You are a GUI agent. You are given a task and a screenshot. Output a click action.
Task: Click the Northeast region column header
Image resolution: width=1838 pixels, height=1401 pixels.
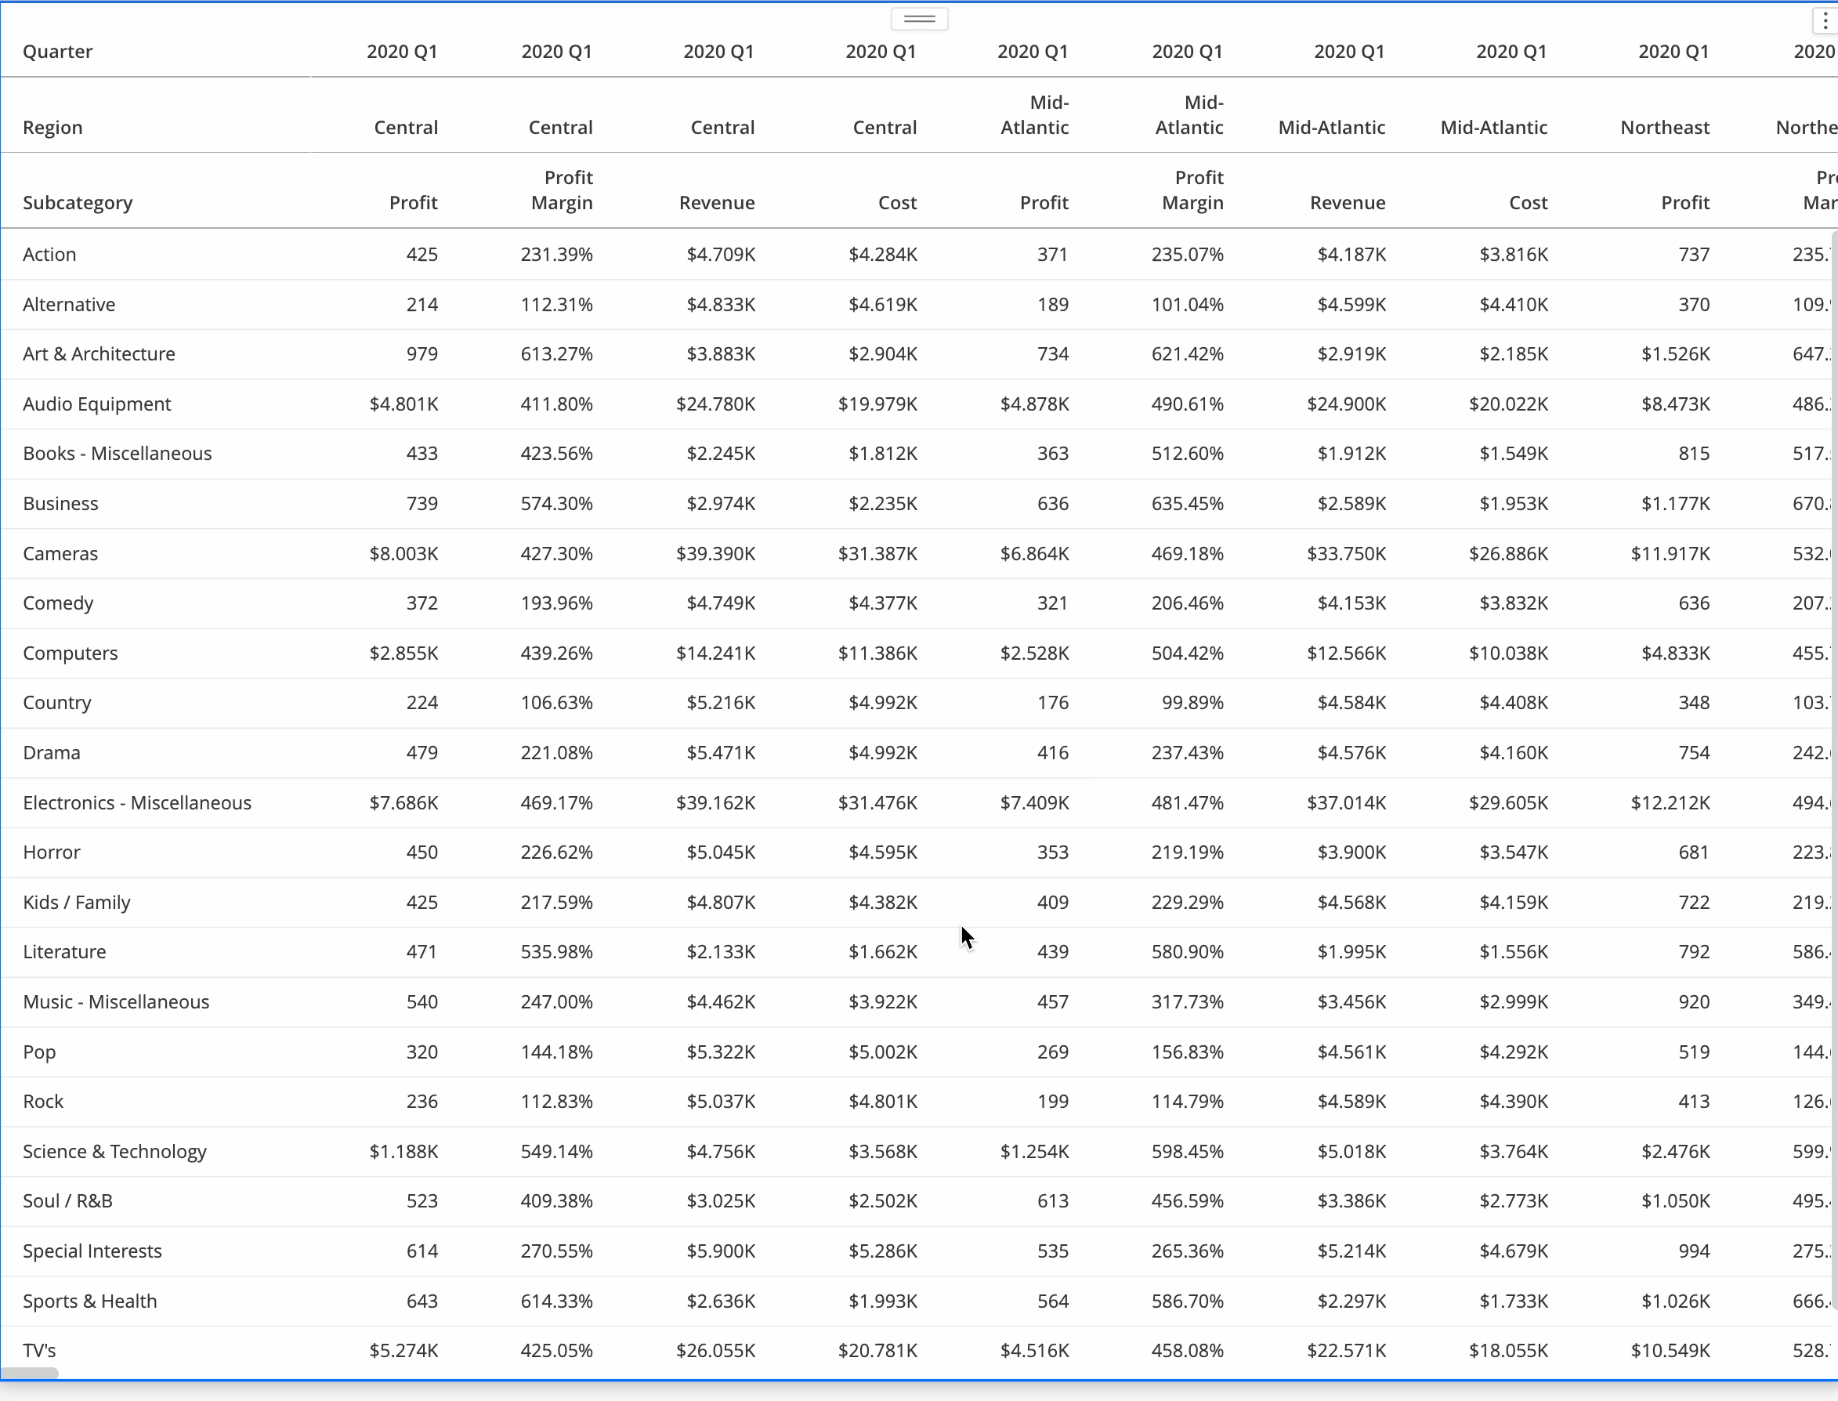pos(1665,128)
